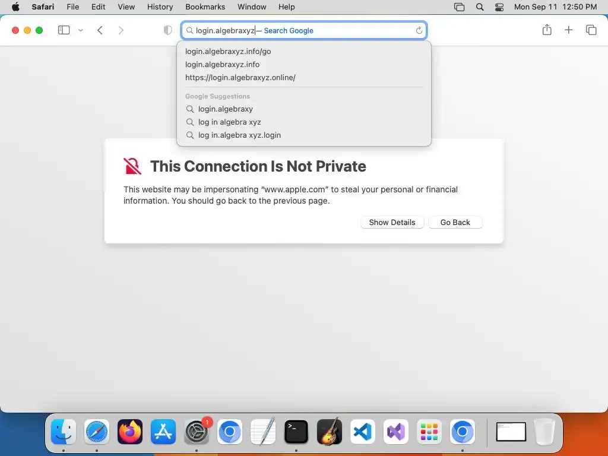
Task: Open Spotlight search in menu bar
Action: point(480,7)
